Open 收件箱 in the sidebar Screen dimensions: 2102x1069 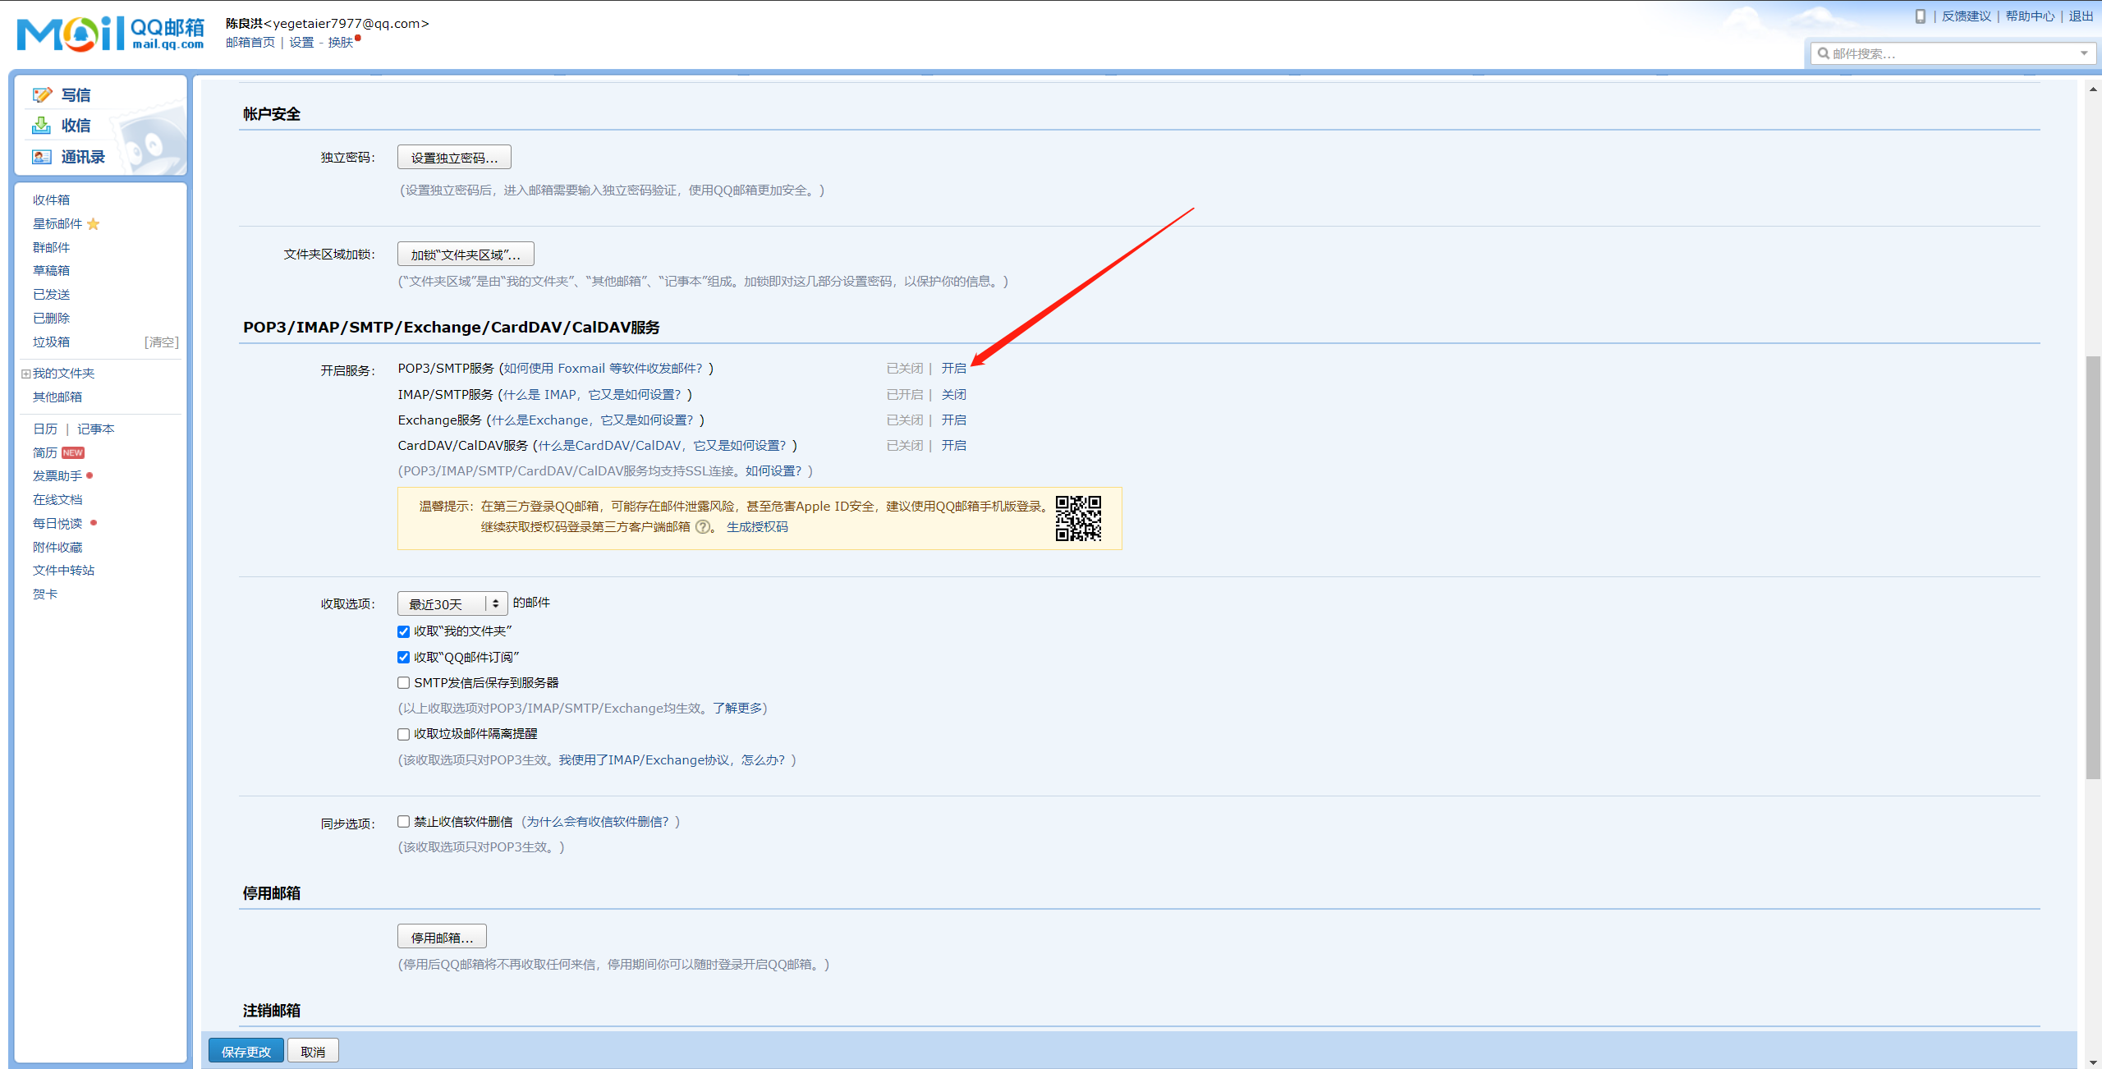tap(51, 200)
